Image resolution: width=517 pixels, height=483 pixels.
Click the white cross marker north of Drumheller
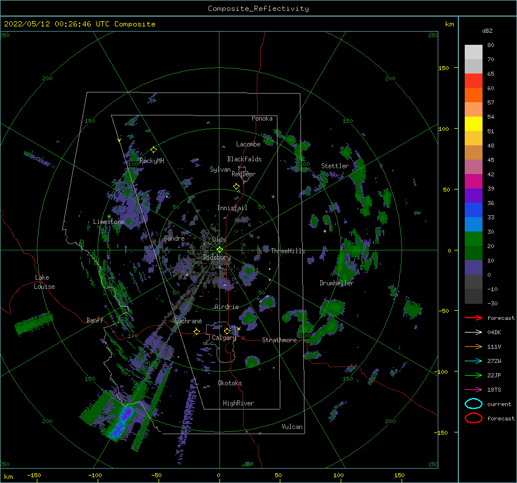click(325, 231)
